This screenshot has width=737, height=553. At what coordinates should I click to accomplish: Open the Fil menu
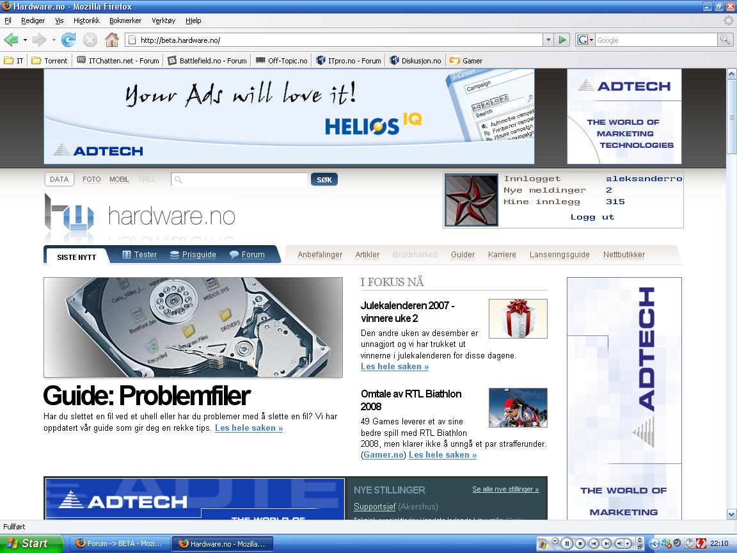point(8,20)
